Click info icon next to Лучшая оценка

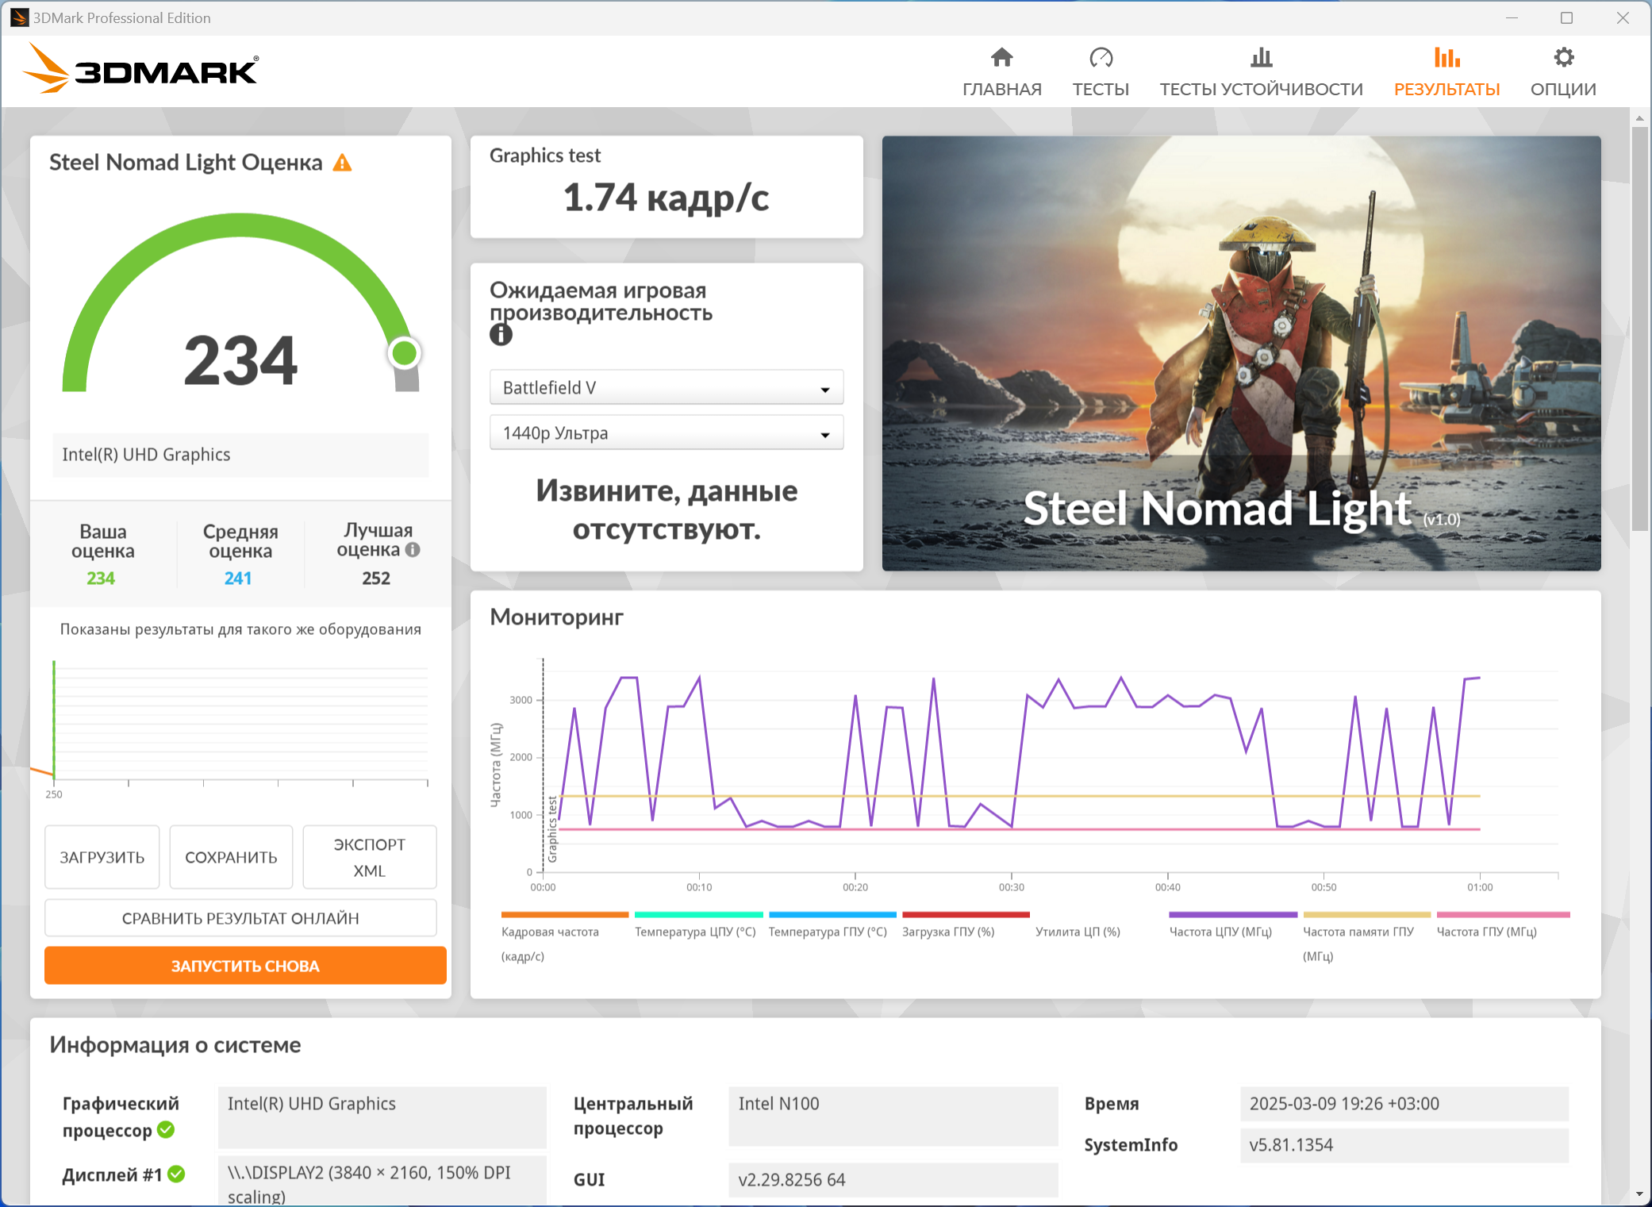(413, 549)
